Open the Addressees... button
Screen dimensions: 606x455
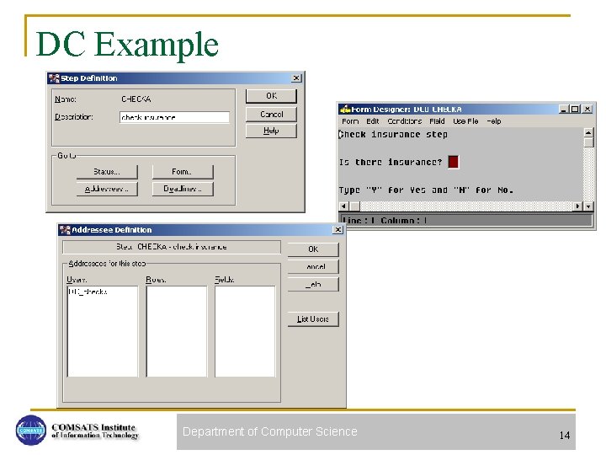pyautogui.click(x=107, y=189)
